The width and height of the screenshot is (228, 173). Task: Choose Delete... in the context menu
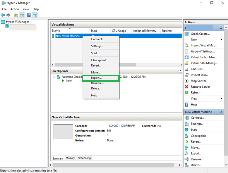101,88
